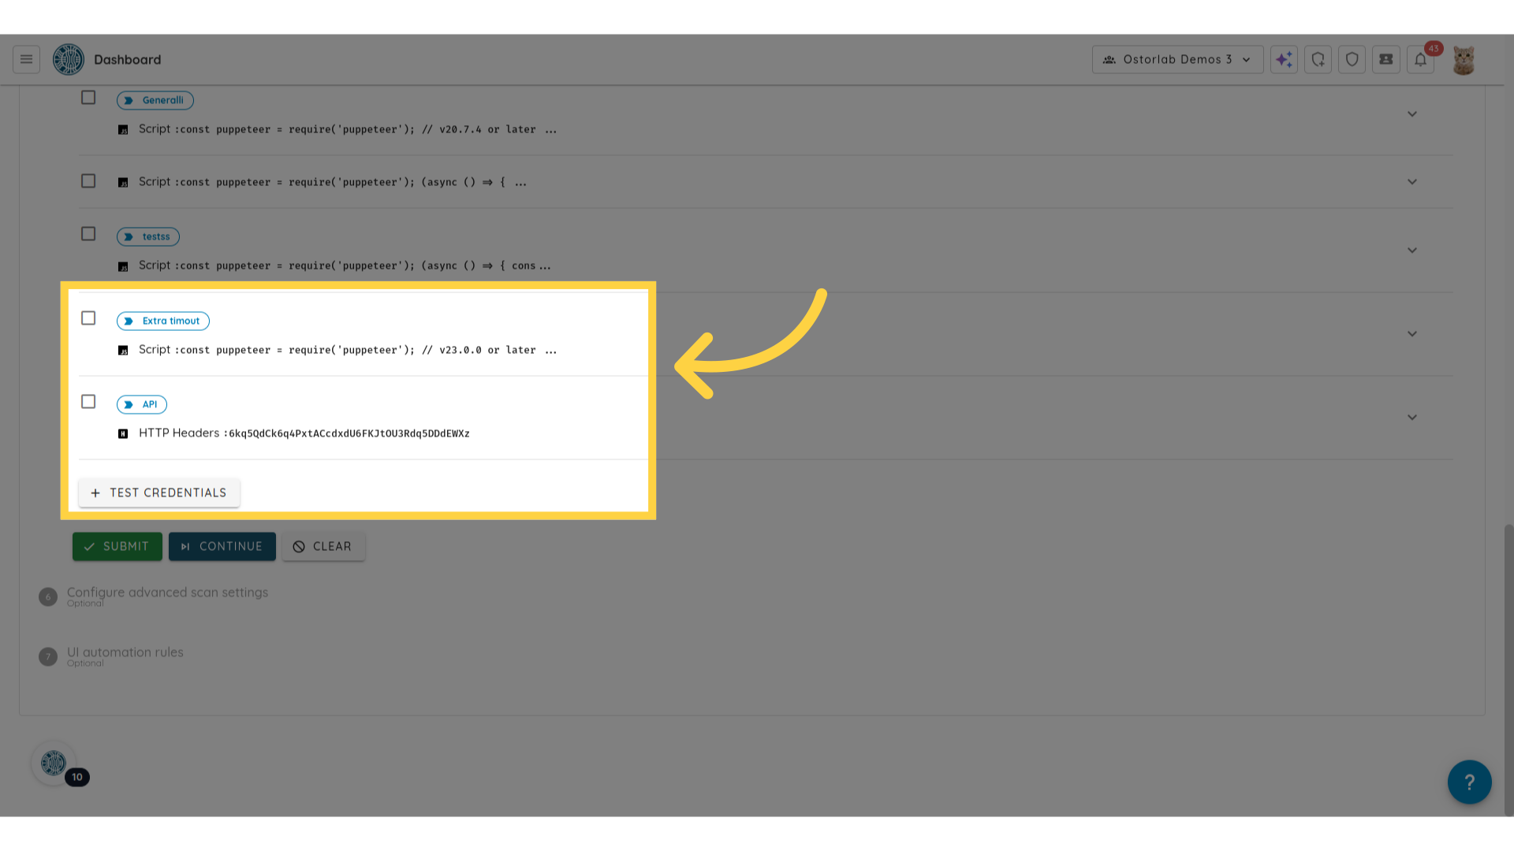Open Configure advanced scan settings step
The width and height of the screenshot is (1514, 851).
coord(167,593)
